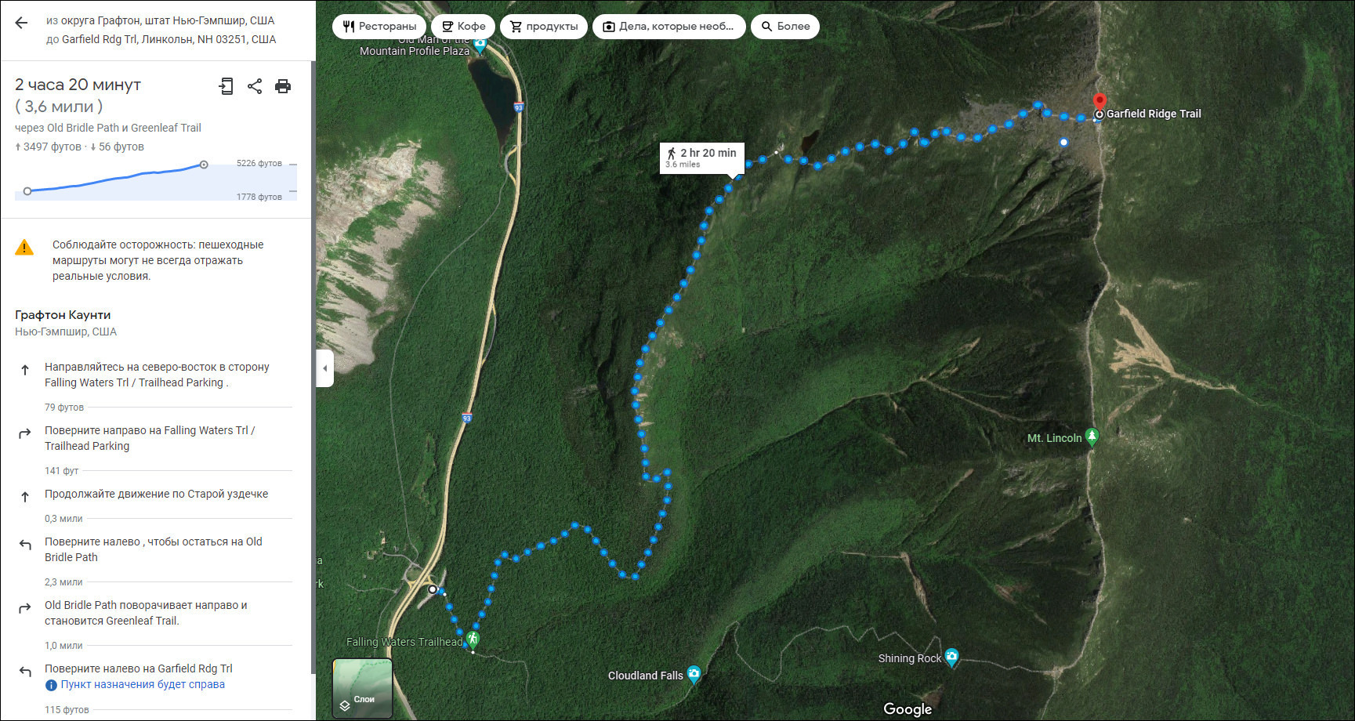Send directions to your phone icon
The width and height of the screenshot is (1355, 721).
[226, 86]
